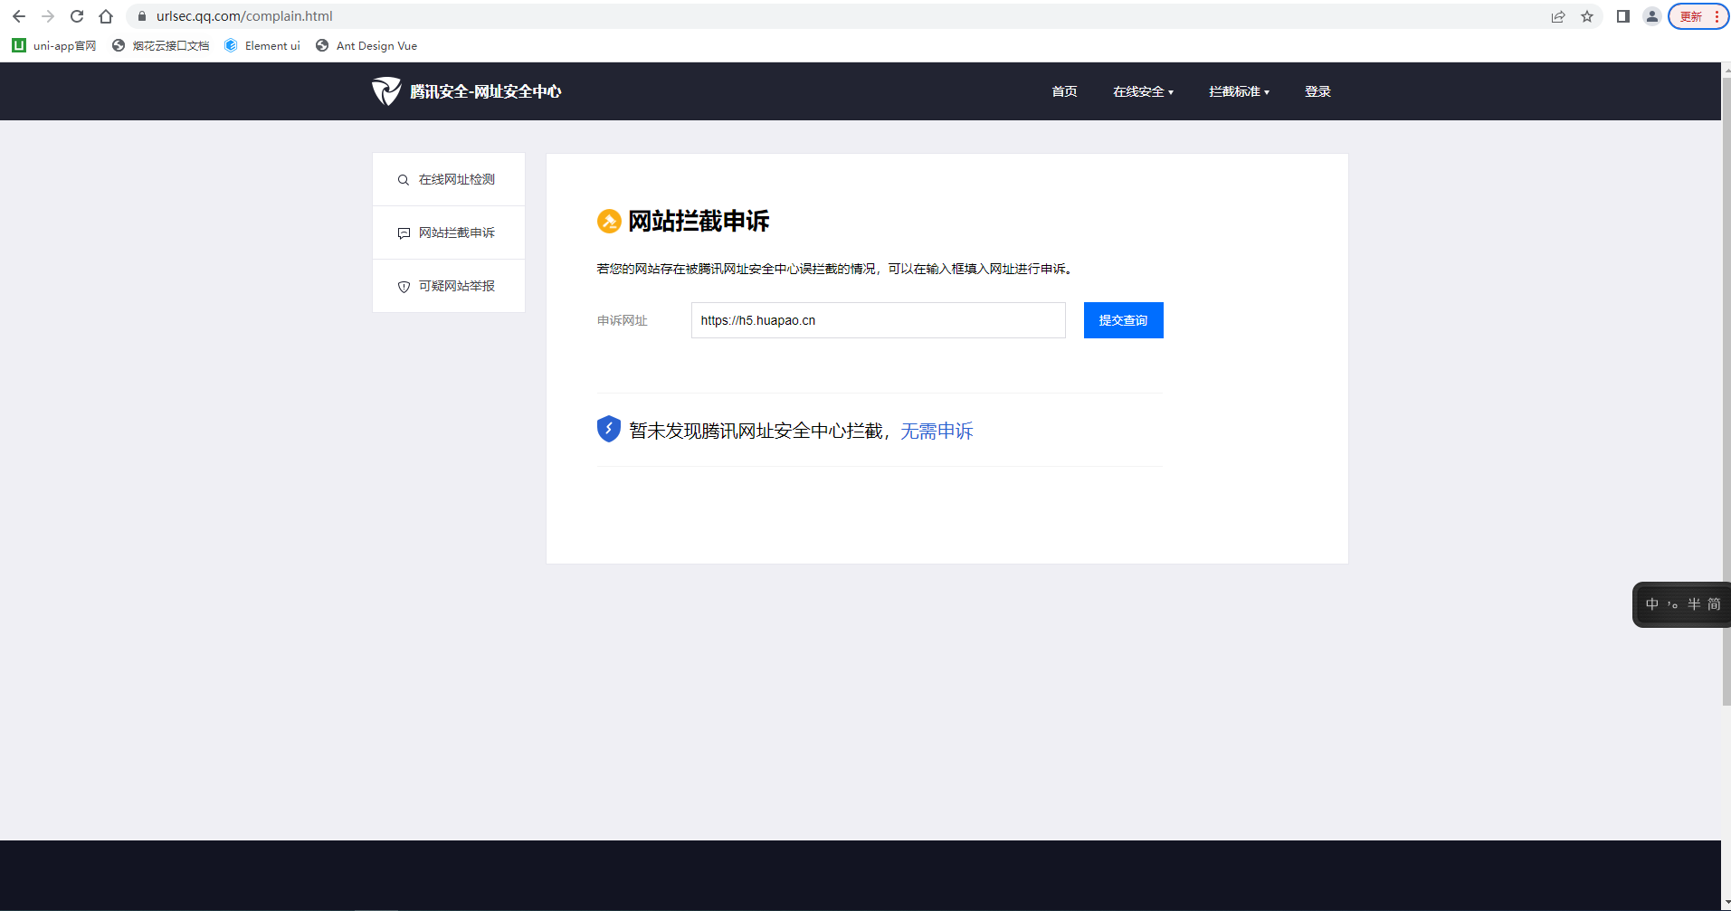1731x911 pixels.
Task: Bookmark this page with the star
Action: [x=1587, y=16]
